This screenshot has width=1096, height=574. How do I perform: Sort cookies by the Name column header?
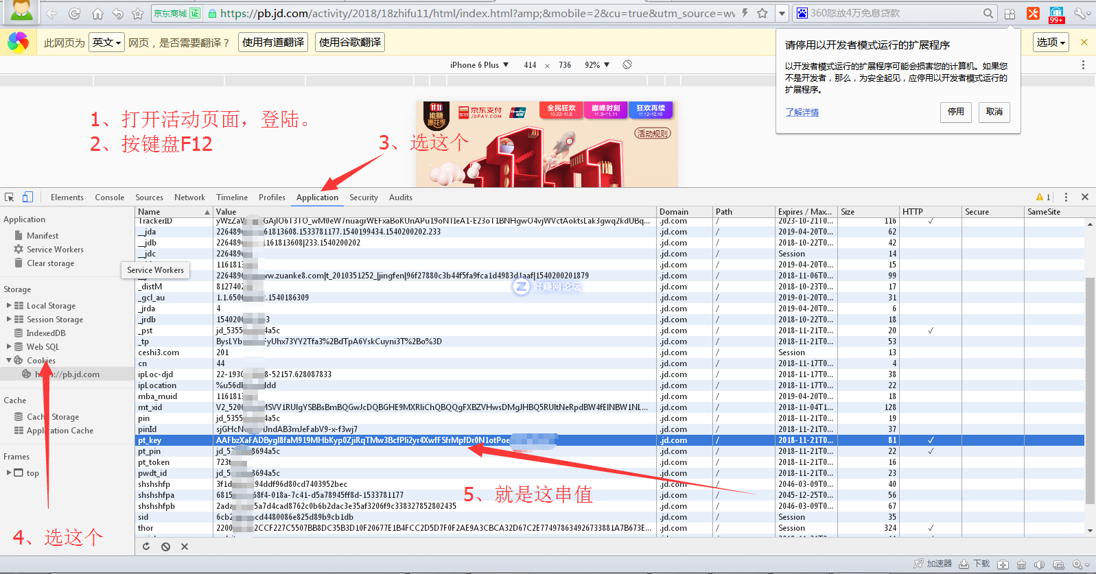coord(174,212)
